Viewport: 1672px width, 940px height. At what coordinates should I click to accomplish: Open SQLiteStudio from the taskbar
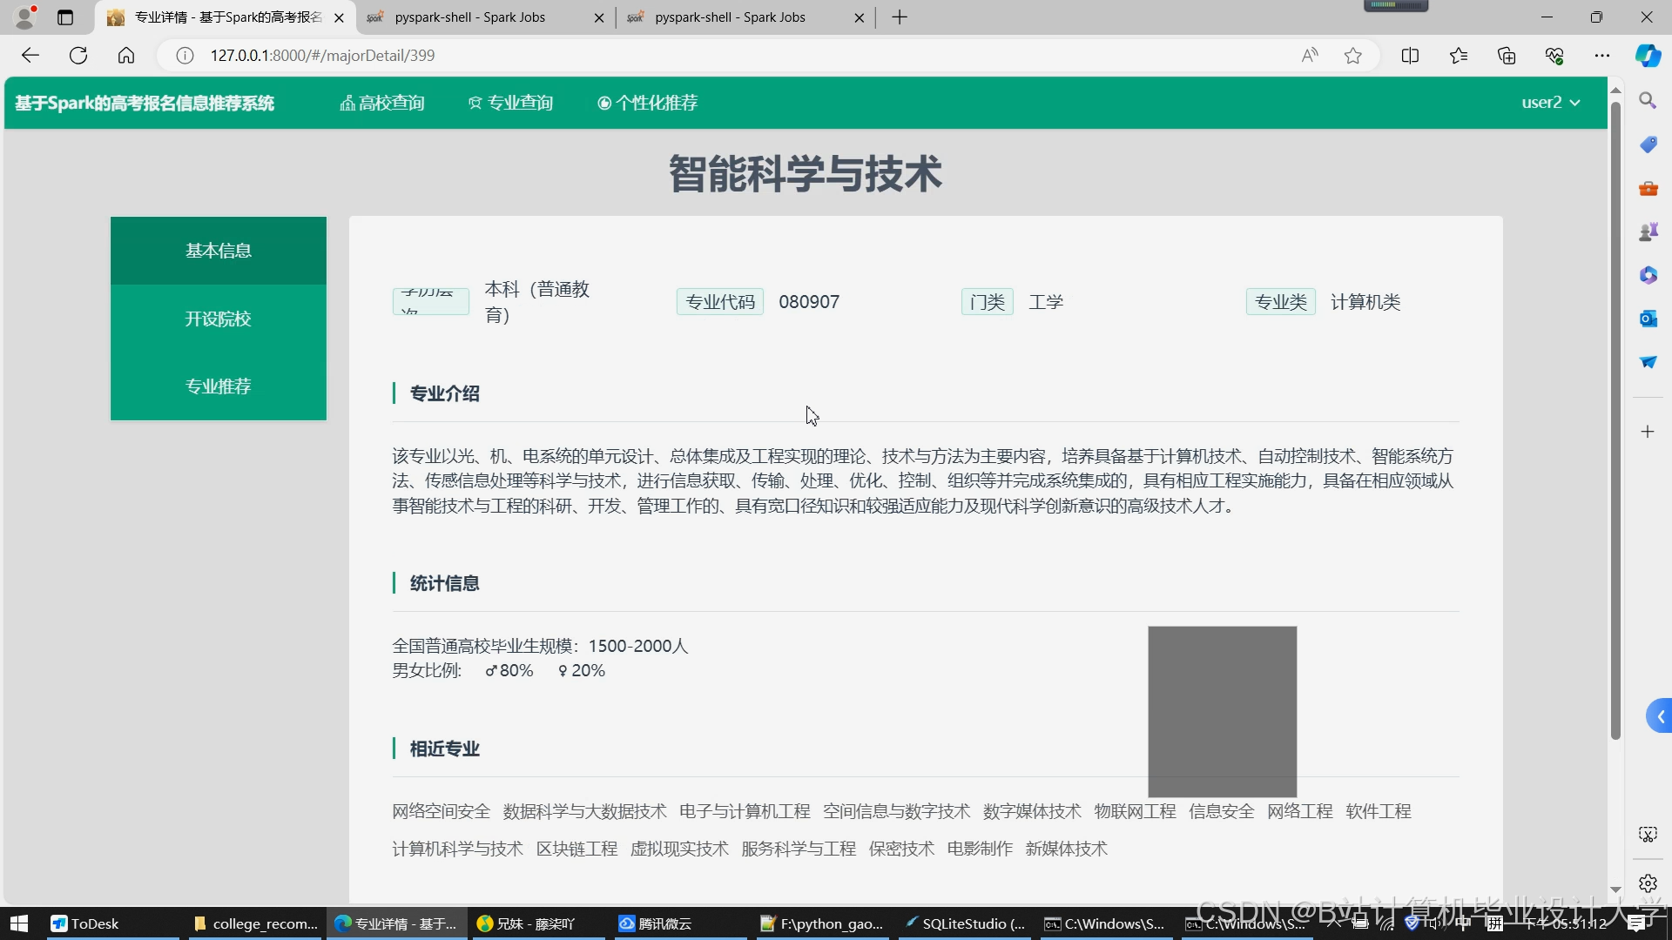coord(965,923)
